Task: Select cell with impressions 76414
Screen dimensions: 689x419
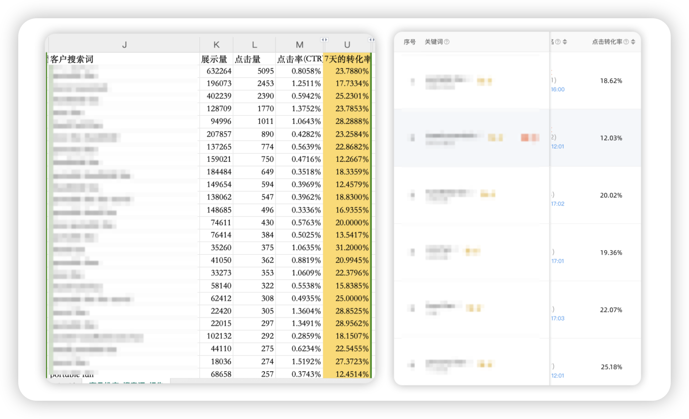Action: coord(217,235)
